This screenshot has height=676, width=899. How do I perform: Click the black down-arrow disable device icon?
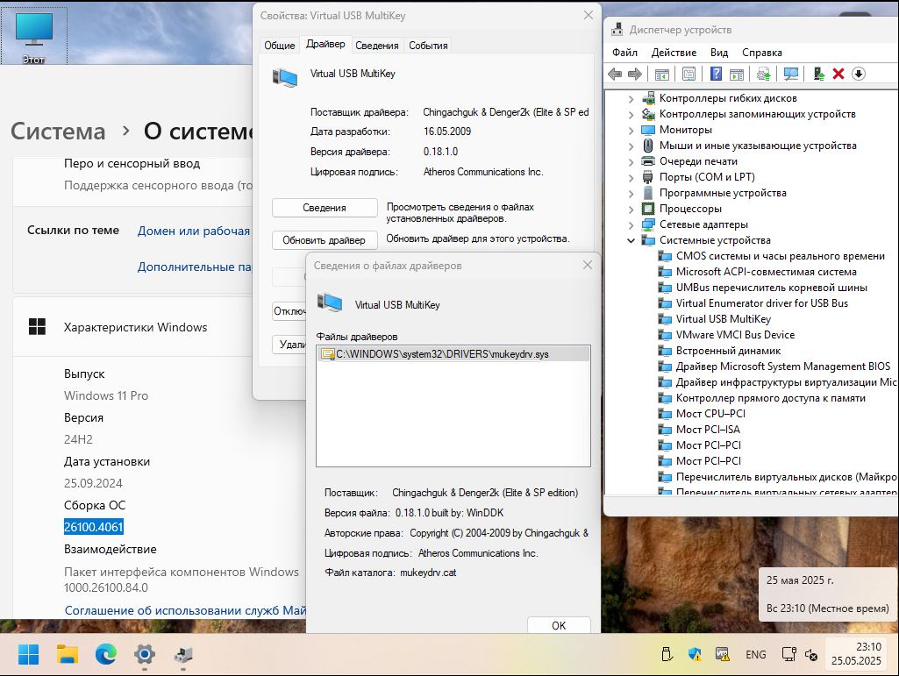[859, 74]
